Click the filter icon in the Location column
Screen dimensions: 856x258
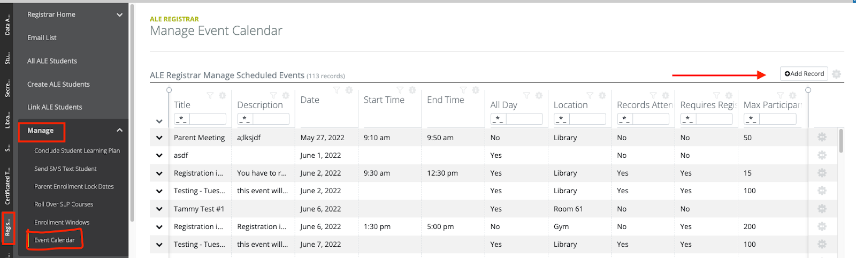click(x=590, y=95)
